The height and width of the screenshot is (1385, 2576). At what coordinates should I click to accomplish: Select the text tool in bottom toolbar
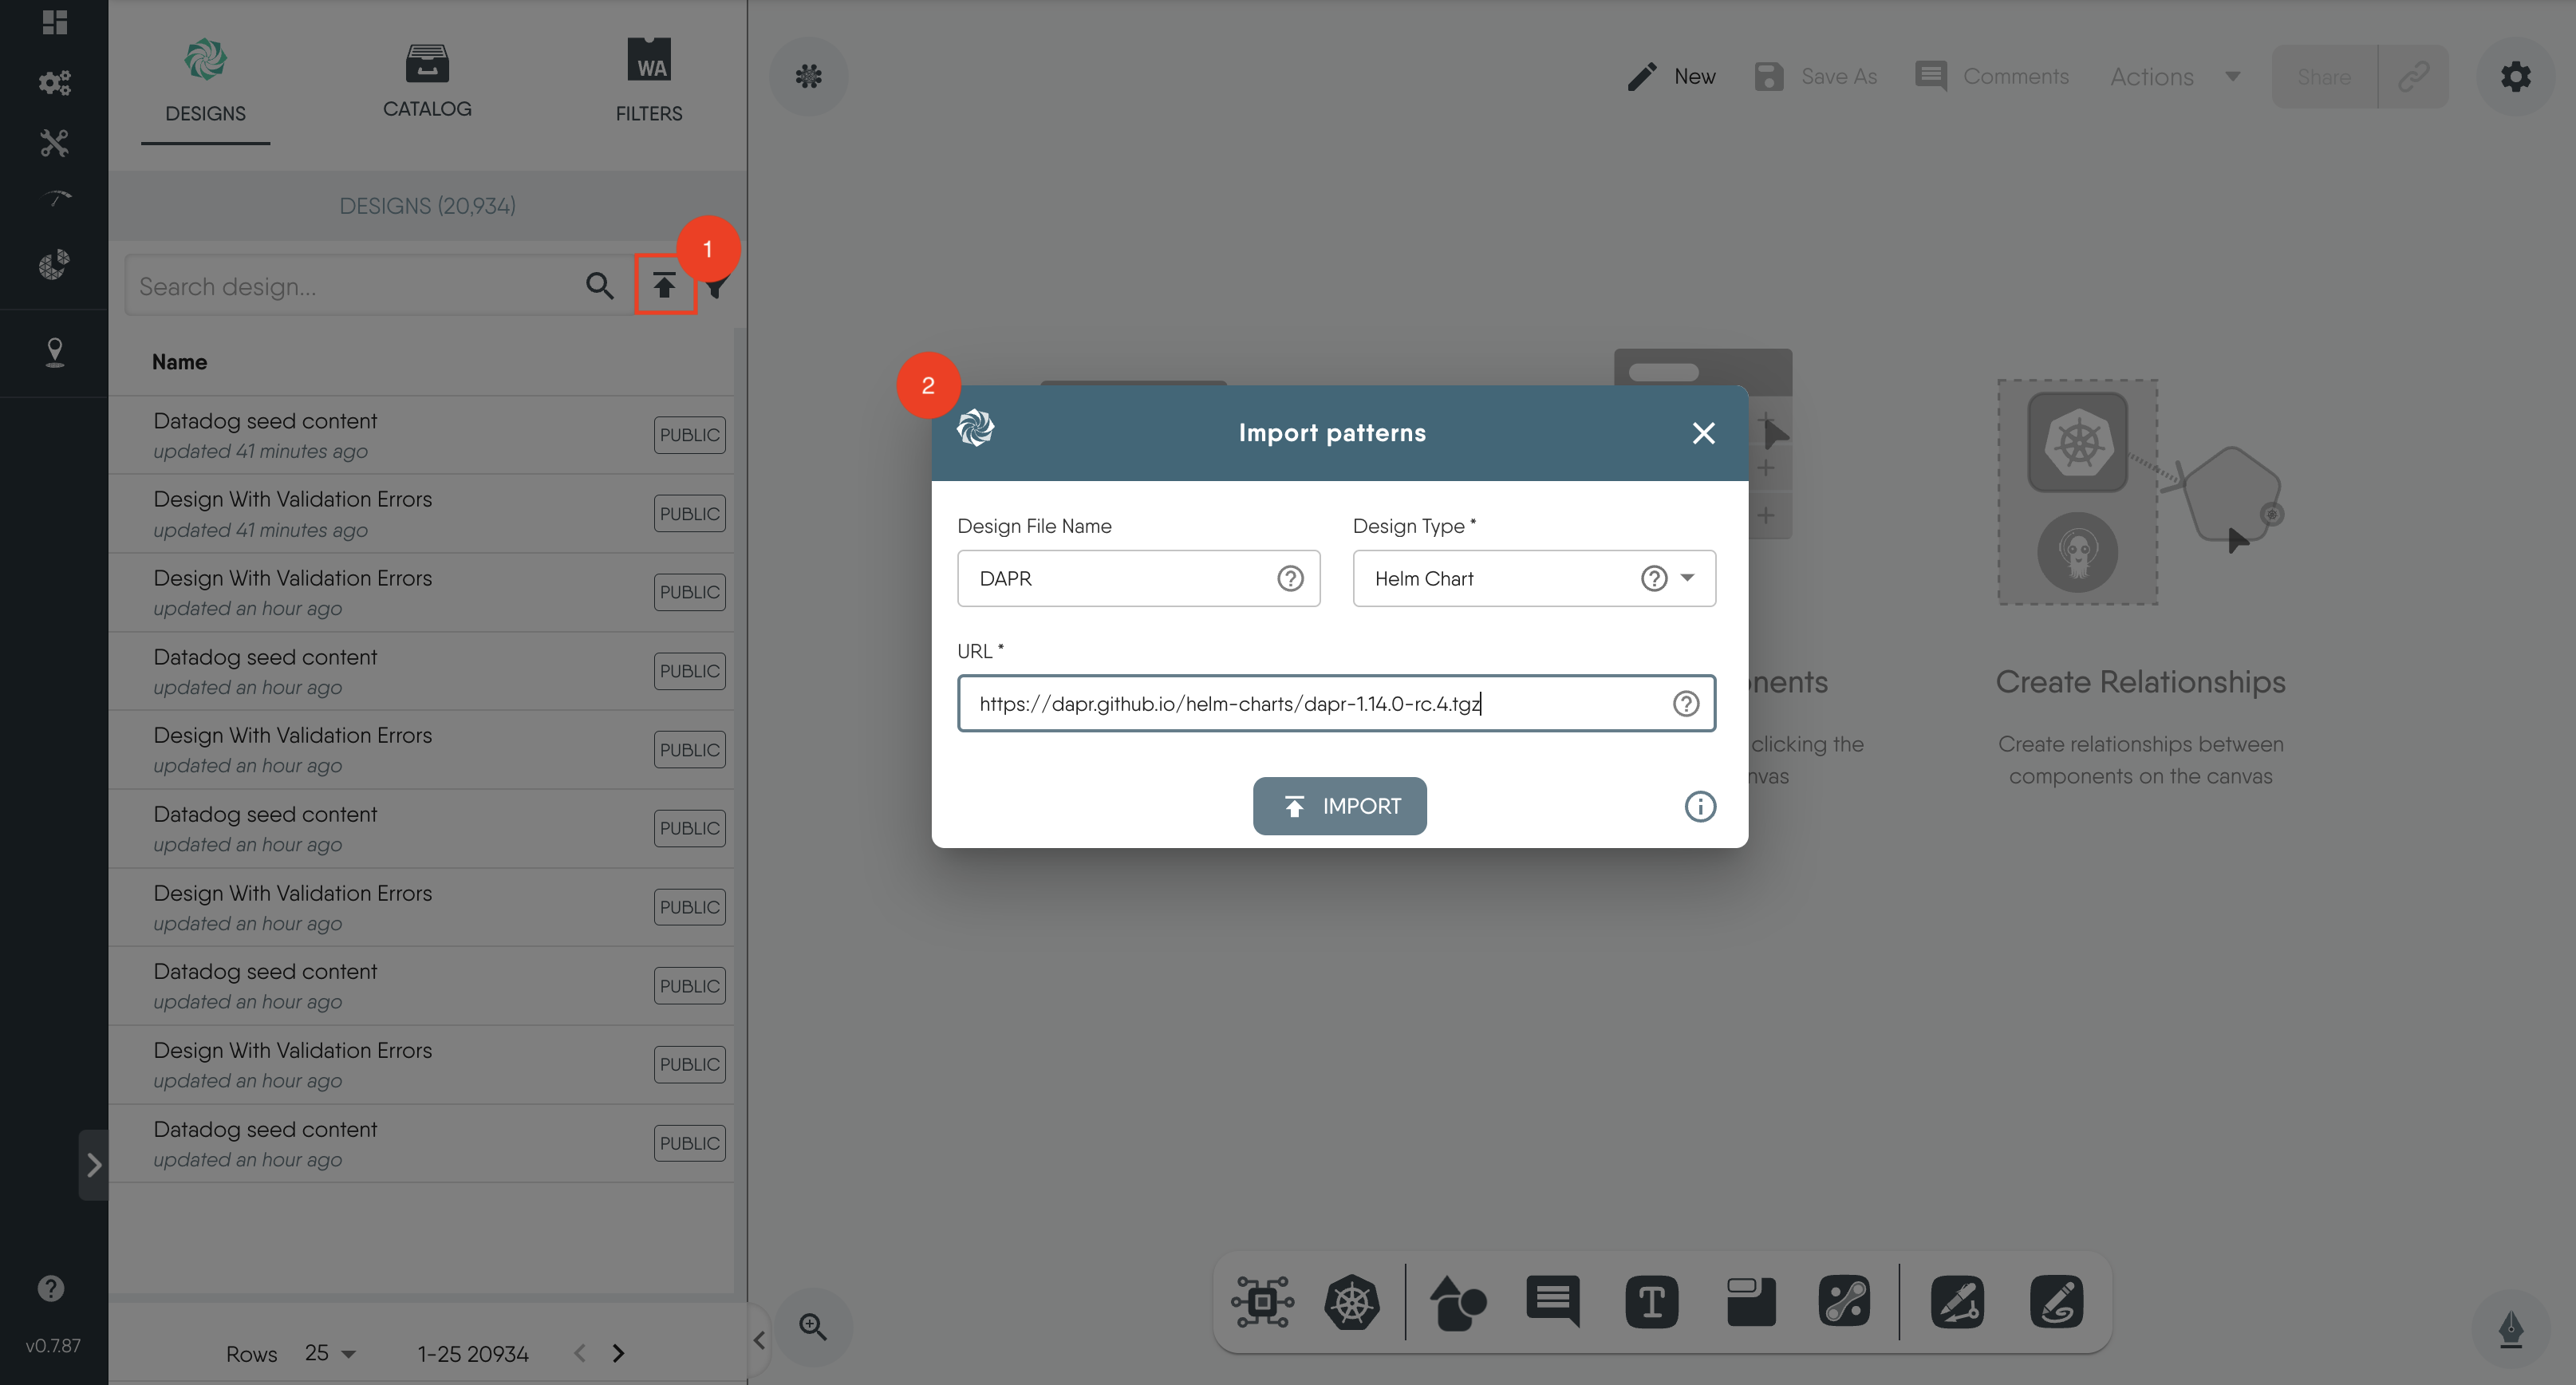(x=1651, y=1302)
